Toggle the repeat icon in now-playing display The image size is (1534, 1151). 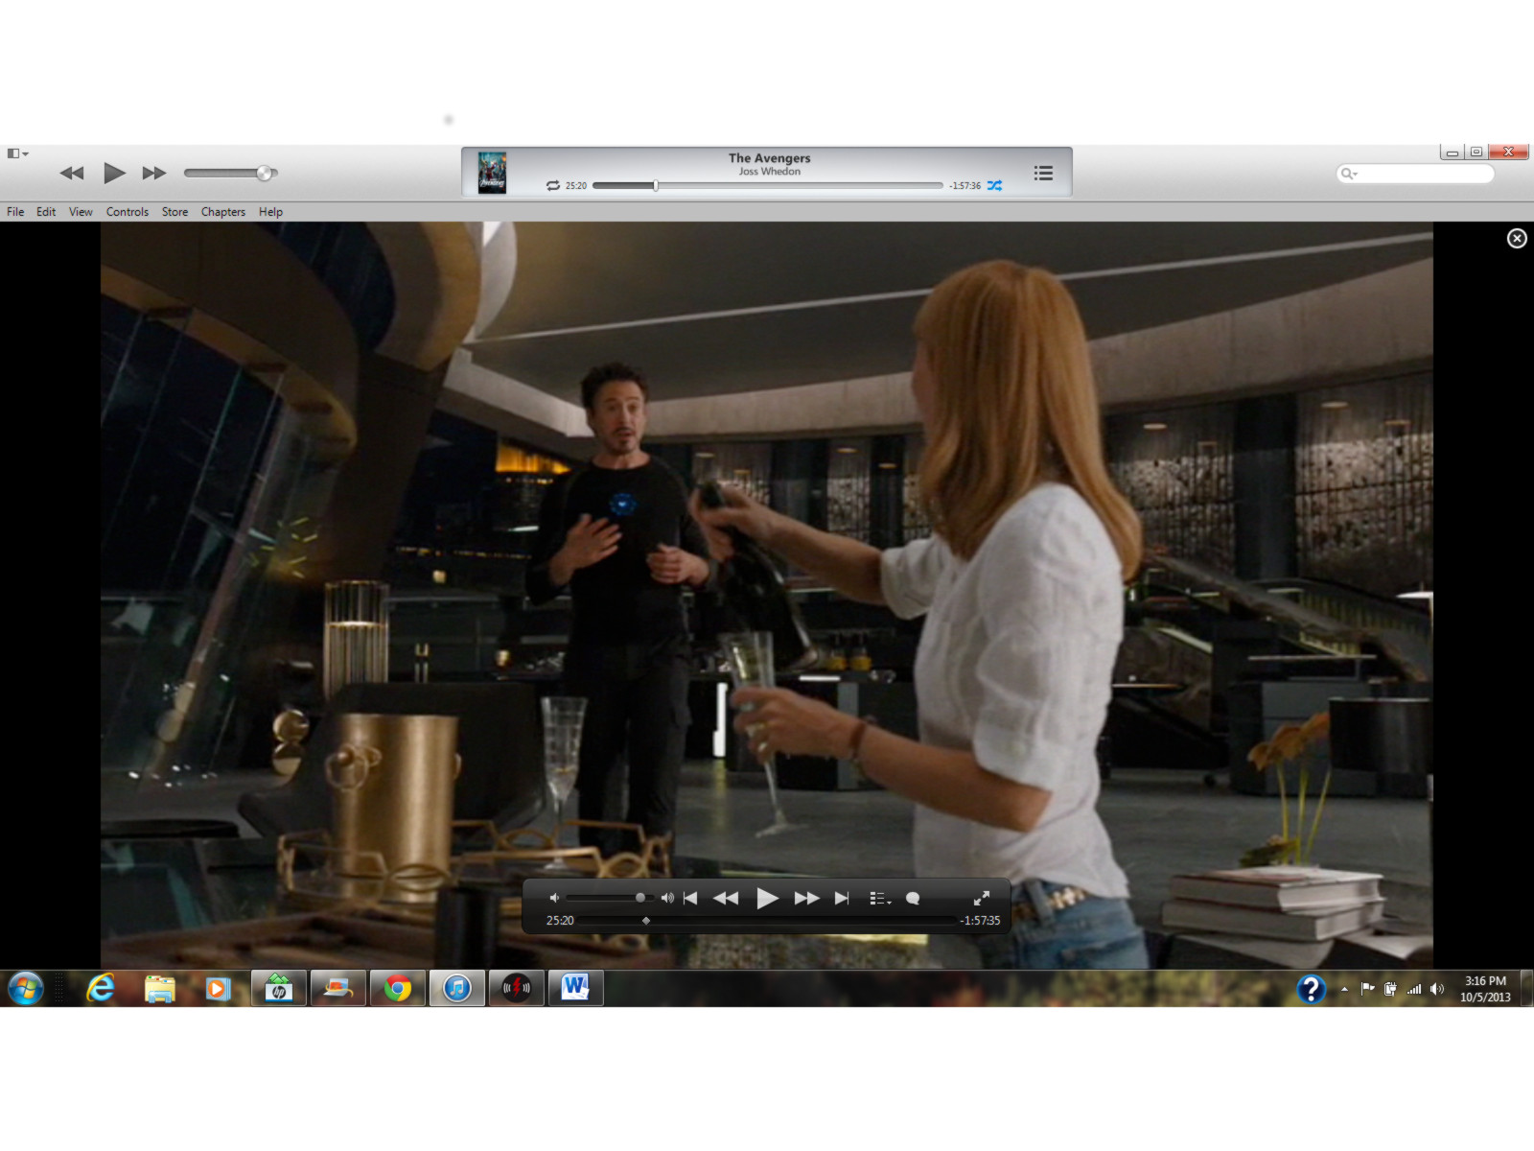click(553, 185)
